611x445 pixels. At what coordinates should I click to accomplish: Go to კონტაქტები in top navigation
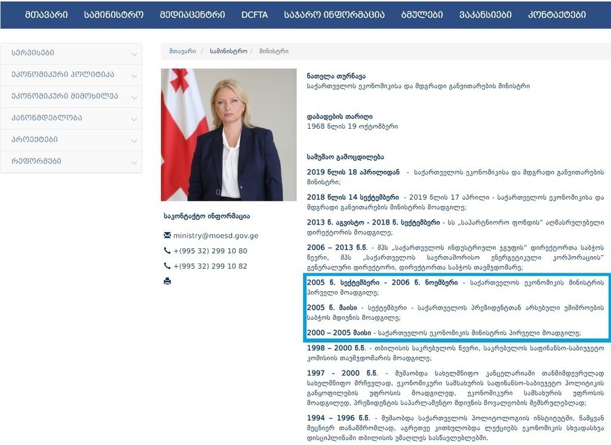click(x=557, y=15)
